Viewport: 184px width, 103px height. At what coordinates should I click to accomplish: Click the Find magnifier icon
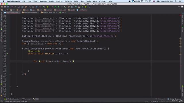[30, 7]
